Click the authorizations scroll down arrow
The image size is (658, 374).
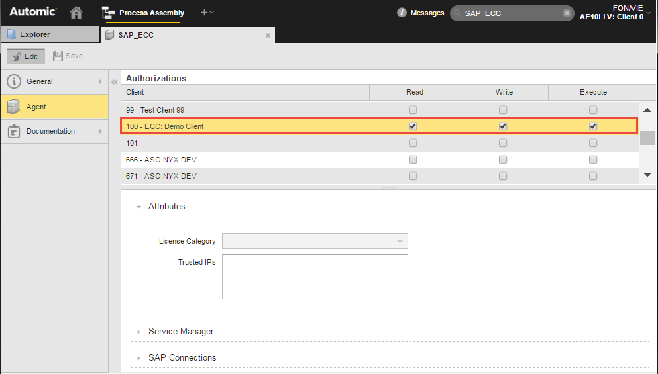point(647,175)
